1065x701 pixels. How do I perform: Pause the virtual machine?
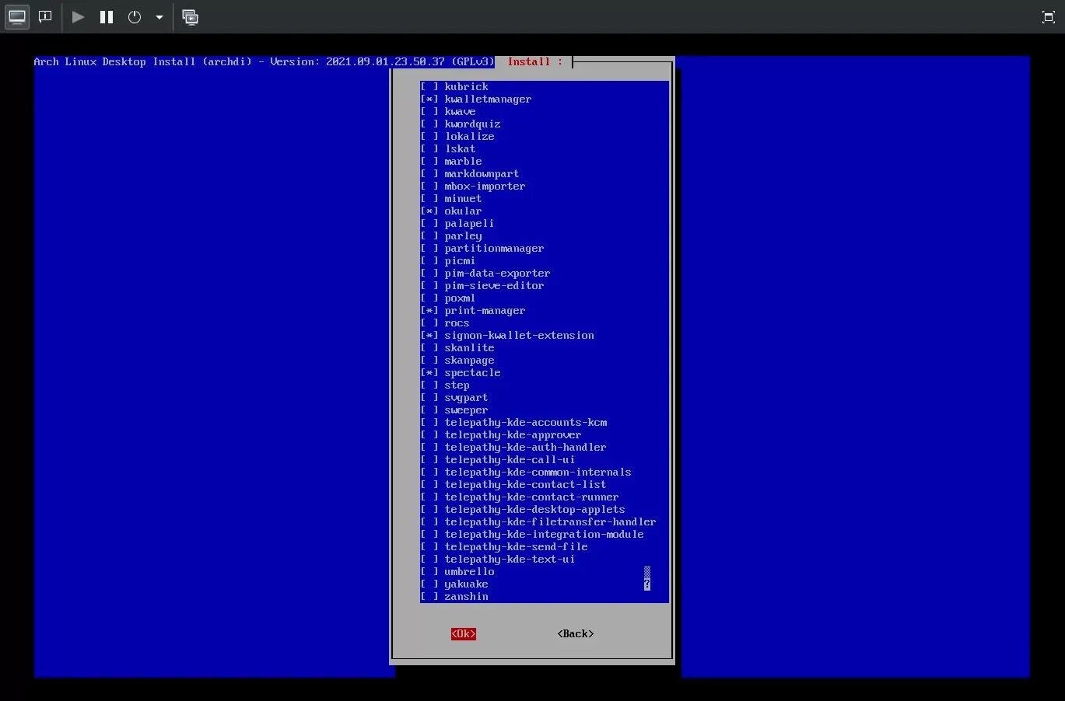pos(107,16)
